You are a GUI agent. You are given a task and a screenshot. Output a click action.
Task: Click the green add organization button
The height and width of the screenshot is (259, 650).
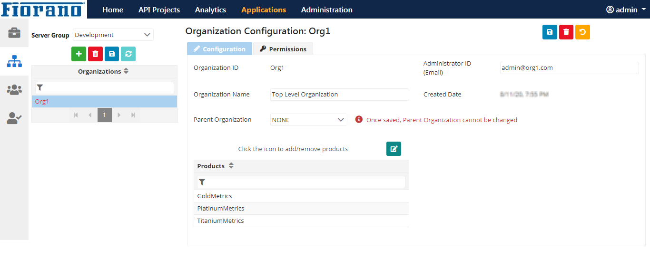point(79,54)
